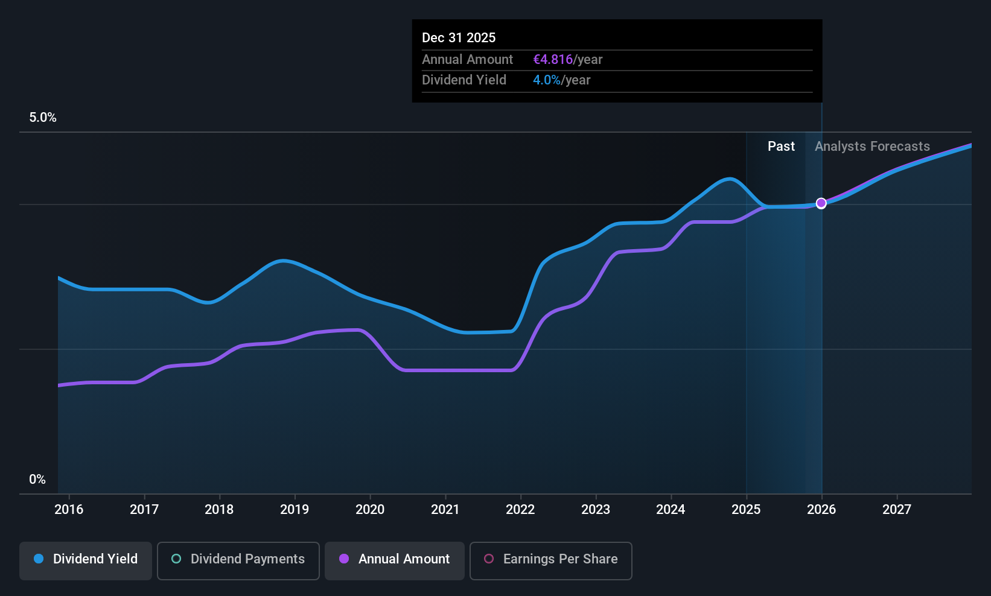Click the €4.816 annual amount value

[x=553, y=60]
